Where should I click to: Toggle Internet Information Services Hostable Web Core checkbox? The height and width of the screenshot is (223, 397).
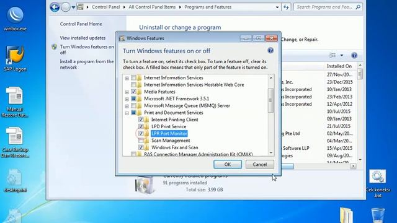[x=133, y=85]
